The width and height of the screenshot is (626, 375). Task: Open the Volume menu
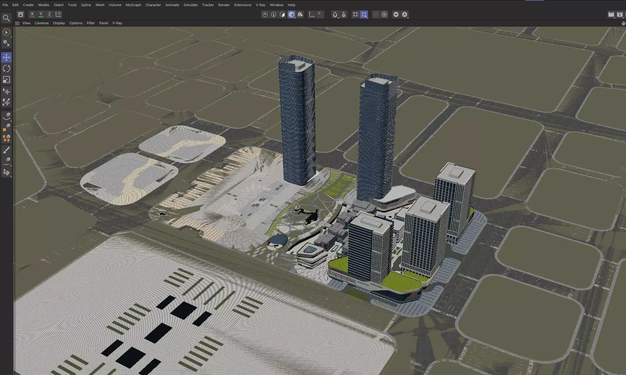click(x=115, y=5)
